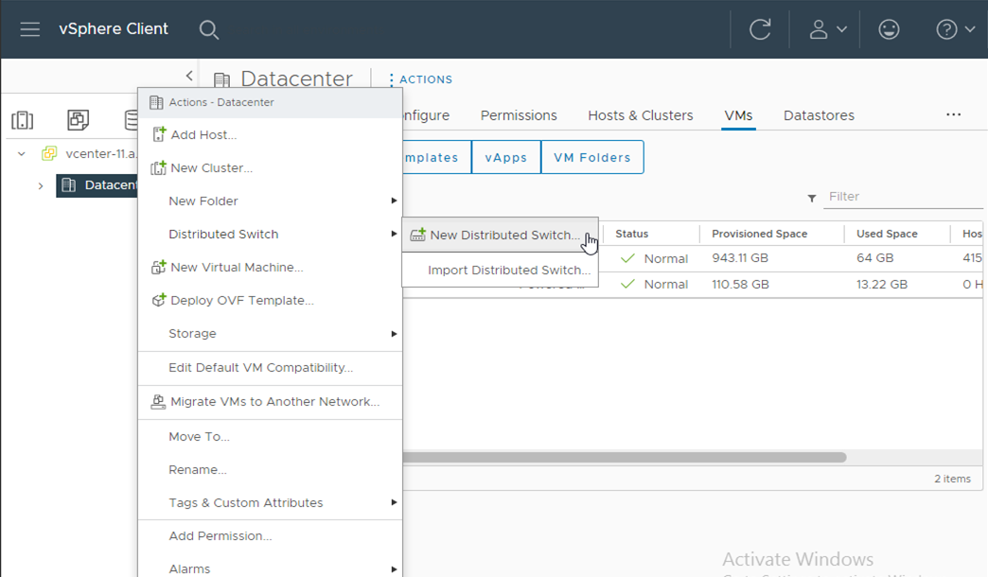Choose New Distributed Switch from submenu
The width and height of the screenshot is (988, 577).
(x=503, y=236)
